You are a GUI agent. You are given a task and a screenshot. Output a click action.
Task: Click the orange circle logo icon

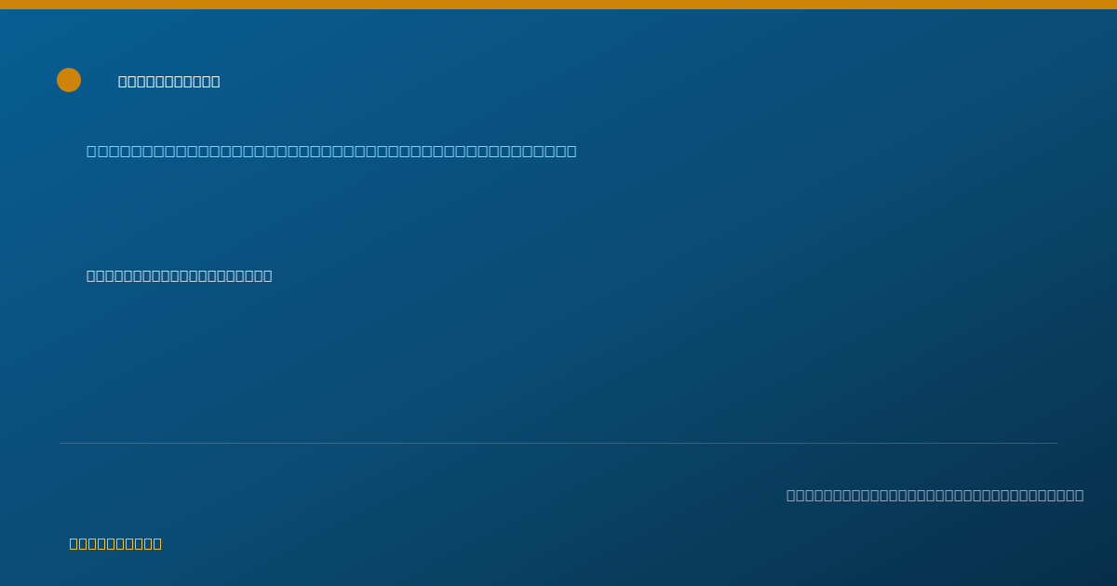pos(69,80)
